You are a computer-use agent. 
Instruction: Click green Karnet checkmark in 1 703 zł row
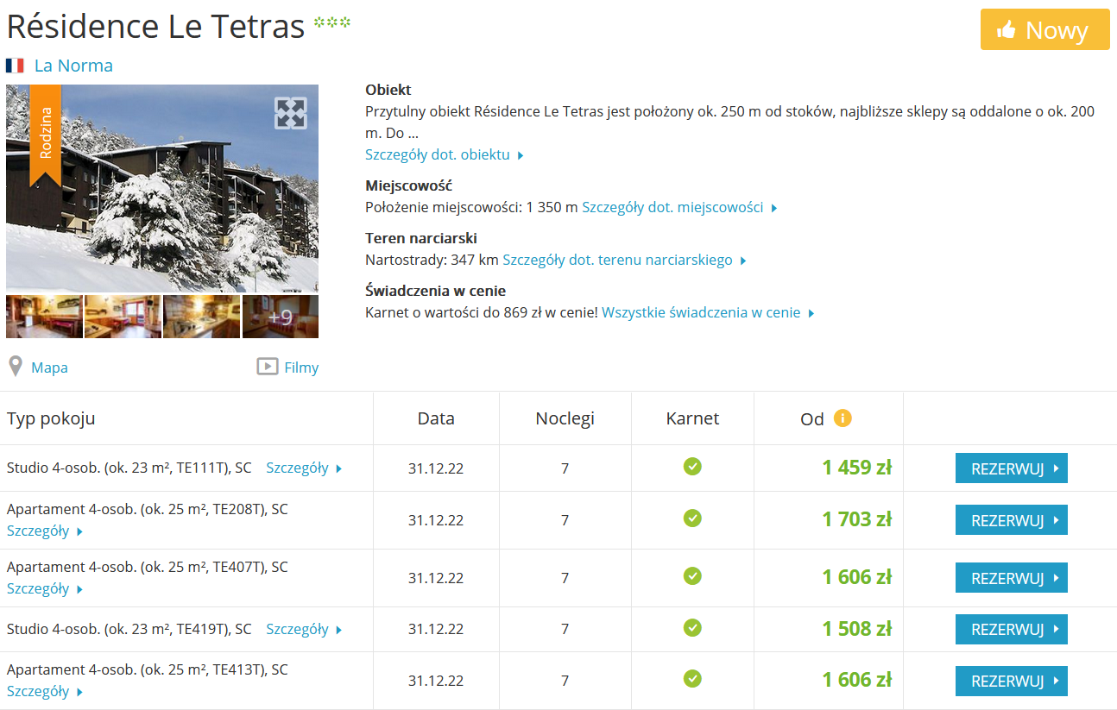[x=692, y=518]
